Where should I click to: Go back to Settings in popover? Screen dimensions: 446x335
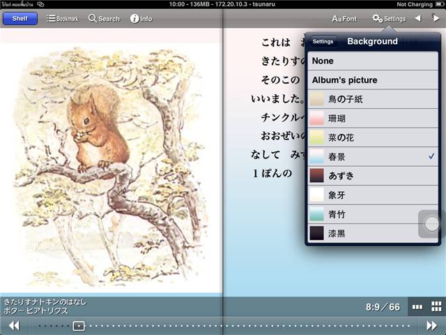pyautogui.click(x=323, y=42)
